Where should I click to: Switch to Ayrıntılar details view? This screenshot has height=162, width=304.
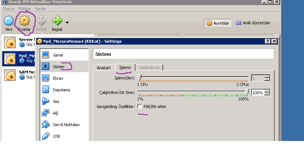coord(218,23)
